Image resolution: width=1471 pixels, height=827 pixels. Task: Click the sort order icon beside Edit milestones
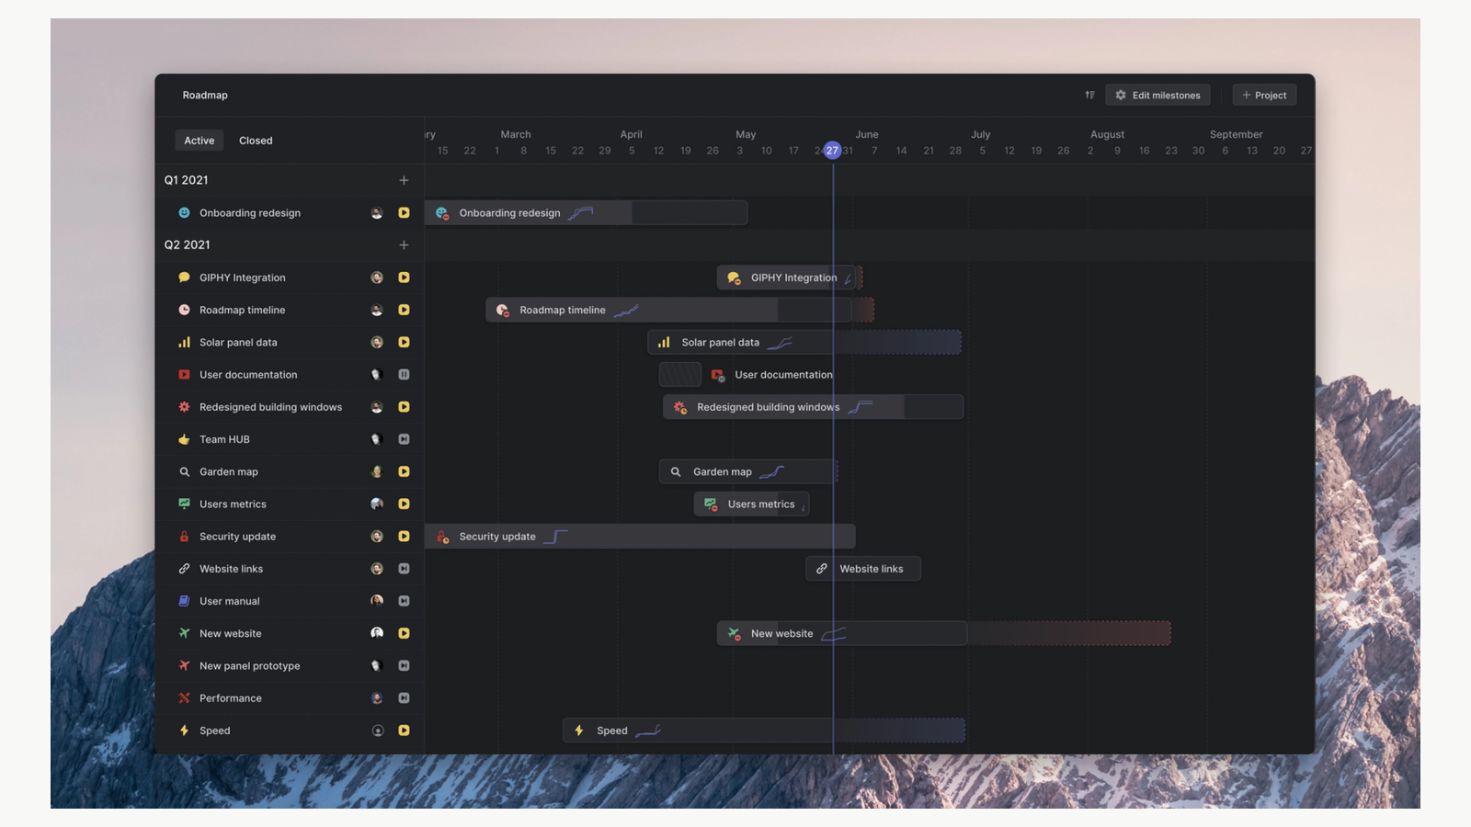pyautogui.click(x=1089, y=95)
